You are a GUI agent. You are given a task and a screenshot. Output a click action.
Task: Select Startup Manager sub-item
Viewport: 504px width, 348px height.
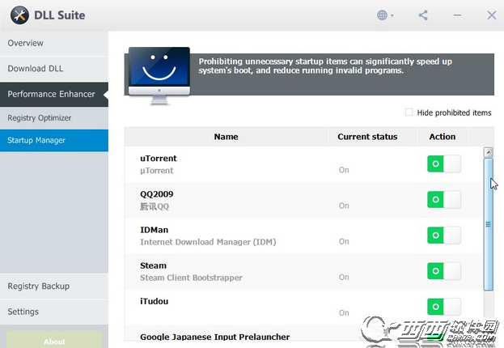point(54,141)
